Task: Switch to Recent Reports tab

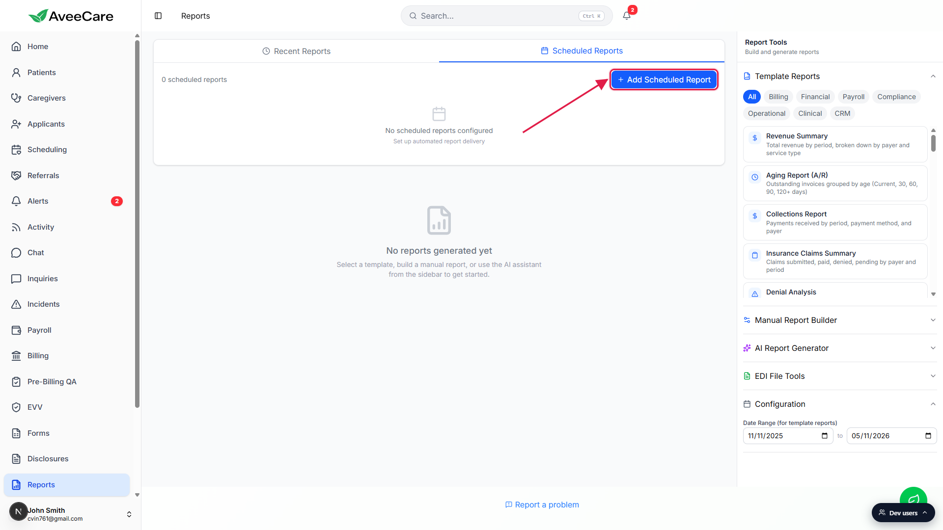Action: 296,51
